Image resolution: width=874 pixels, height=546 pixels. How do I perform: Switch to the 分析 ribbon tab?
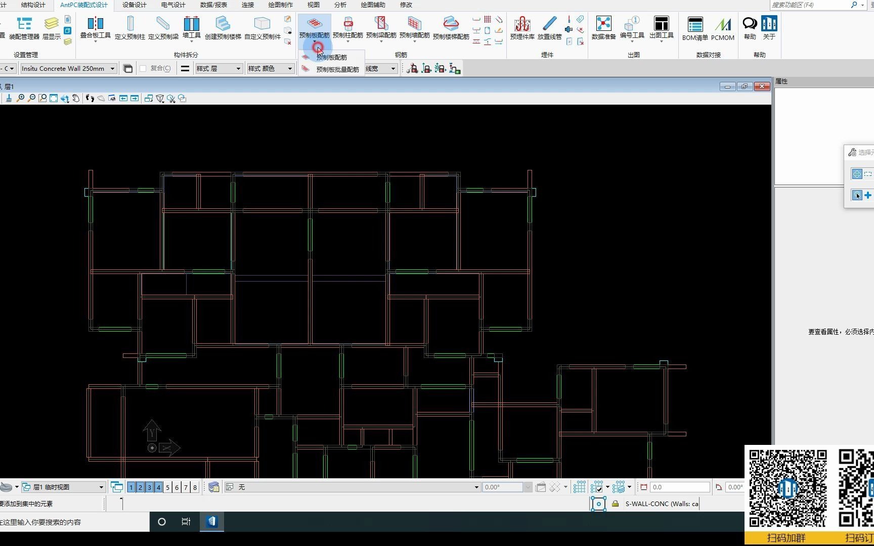click(340, 5)
